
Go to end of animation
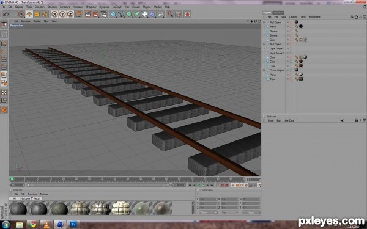(212, 185)
